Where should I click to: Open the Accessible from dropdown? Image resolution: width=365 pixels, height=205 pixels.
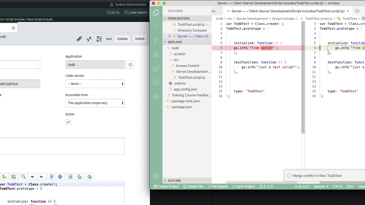(95, 103)
